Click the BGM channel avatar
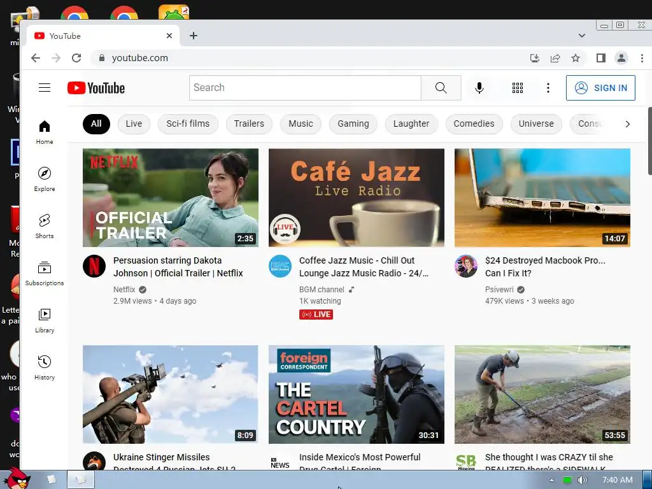This screenshot has width=652, height=489. click(280, 266)
